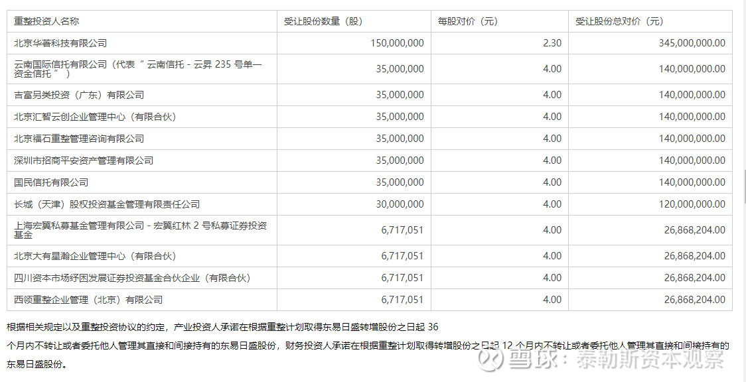Select "西领重整企业管理（北京）有限公司"
This screenshot has width=746, height=382.
88,300
